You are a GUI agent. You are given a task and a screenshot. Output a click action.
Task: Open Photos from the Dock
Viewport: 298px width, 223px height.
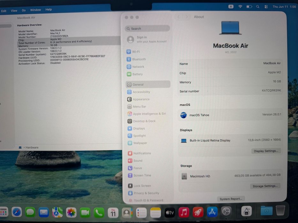pyautogui.click(x=71, y=212)
